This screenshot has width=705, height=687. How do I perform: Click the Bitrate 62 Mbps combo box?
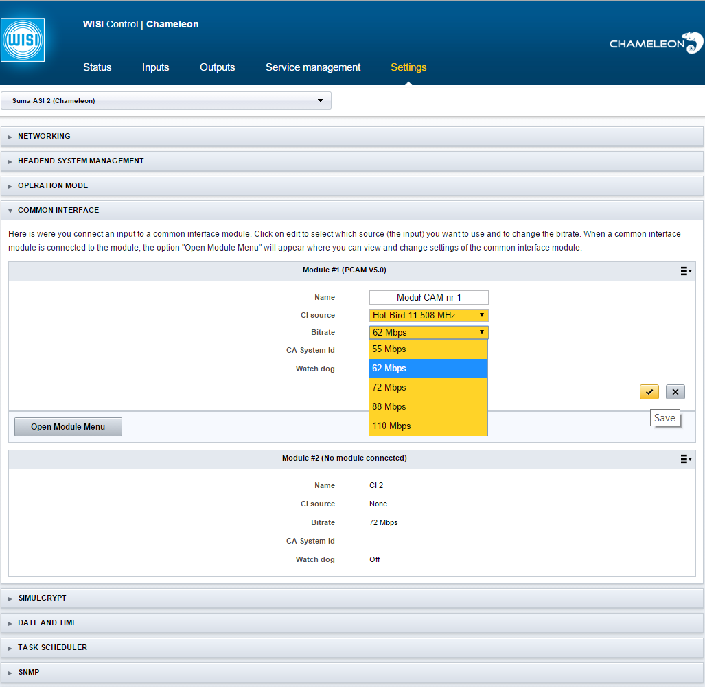tap(428, 332)
